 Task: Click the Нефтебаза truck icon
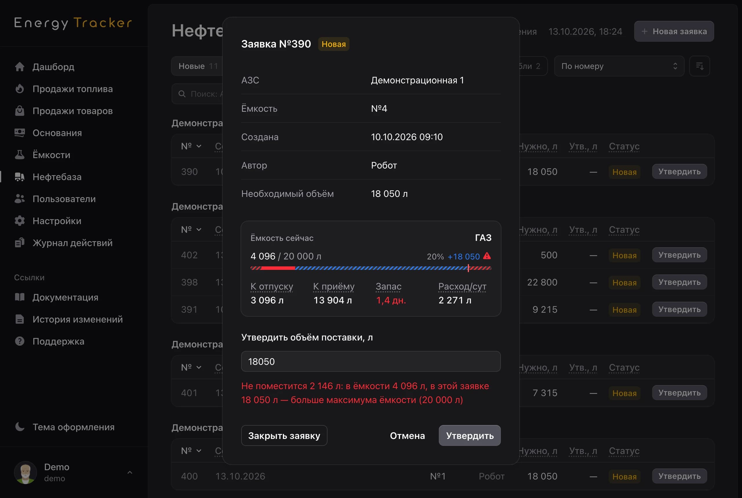pyautogui.click(x=20, y=177)
